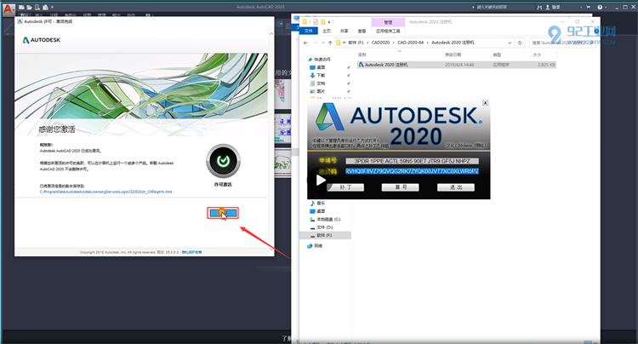The image size is (638, 344).
Task: Click the 算号 button in the keygen
Action: click(401, 187)
